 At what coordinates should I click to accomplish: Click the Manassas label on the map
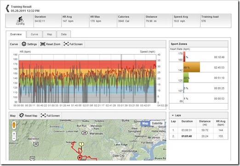pyautogui.click(x=96, y=133)
